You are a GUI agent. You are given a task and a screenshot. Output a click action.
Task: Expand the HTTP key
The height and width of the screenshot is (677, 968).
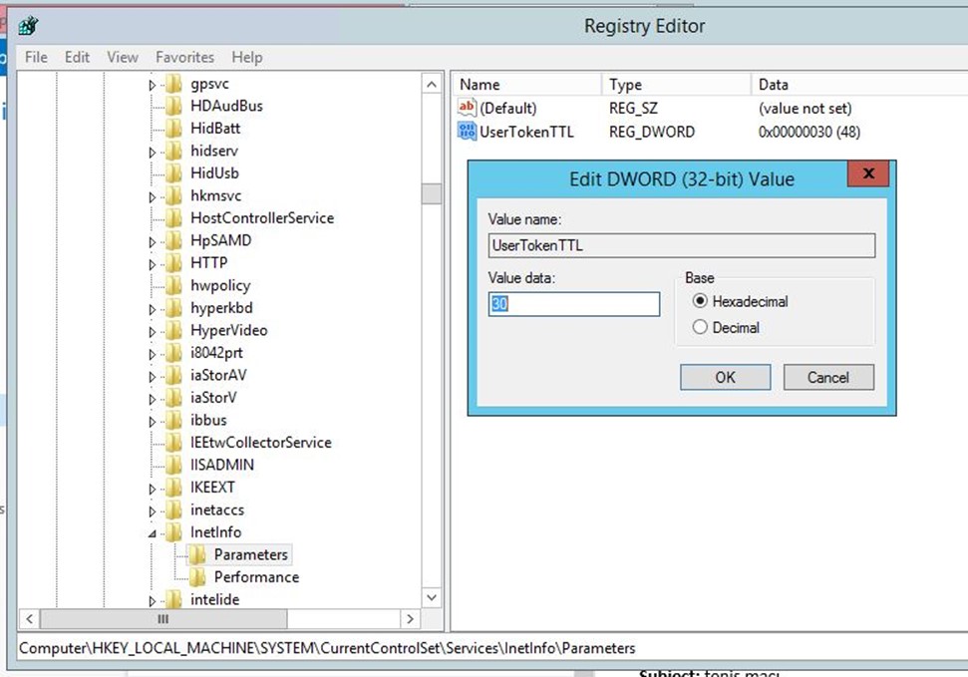153,264
